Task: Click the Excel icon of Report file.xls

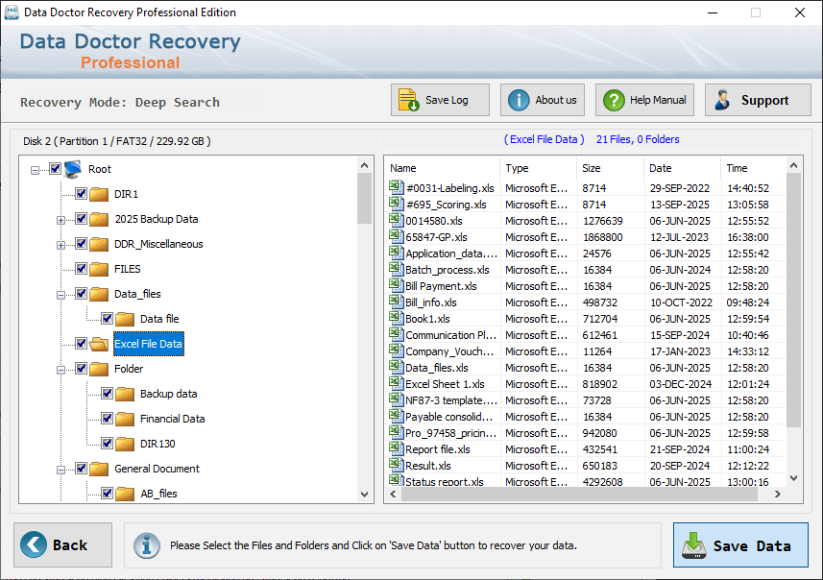Action: click(x=396, y=448)
